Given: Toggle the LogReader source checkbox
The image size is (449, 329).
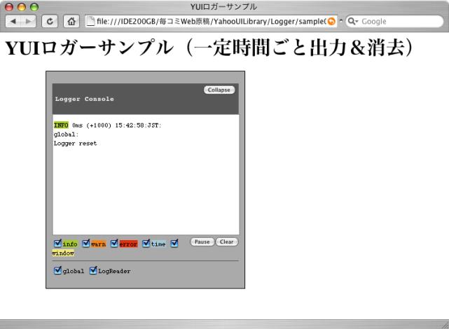Looking at the screenshot, I should 93,270.
